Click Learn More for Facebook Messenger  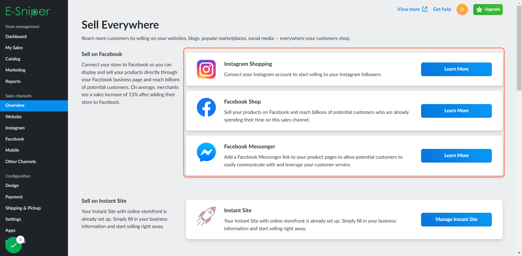[456, 156]
